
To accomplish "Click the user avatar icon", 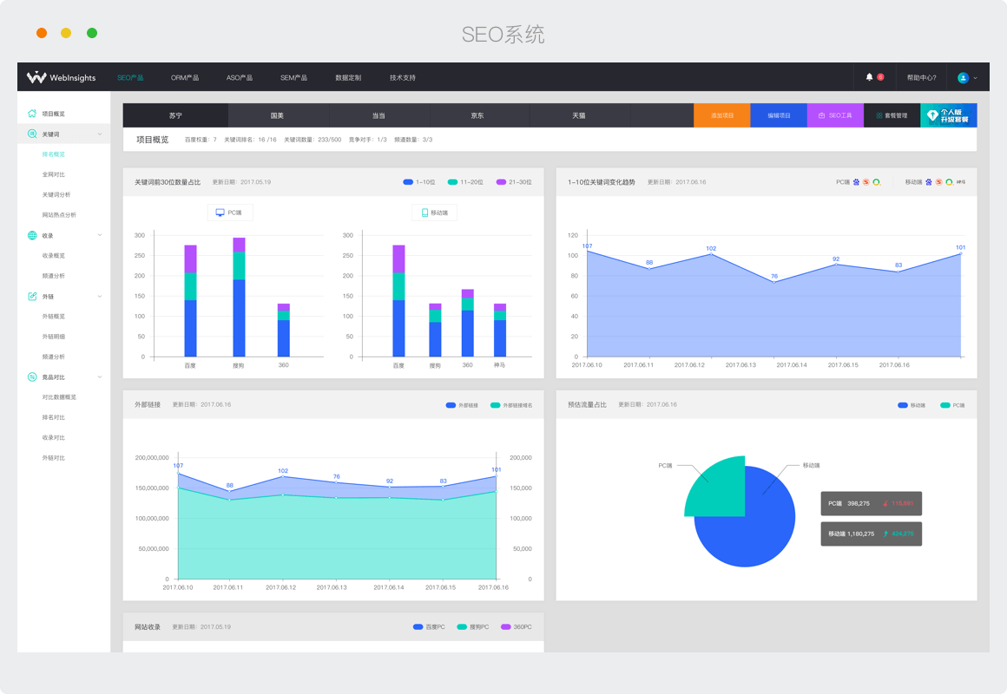I will pos(963,77).
